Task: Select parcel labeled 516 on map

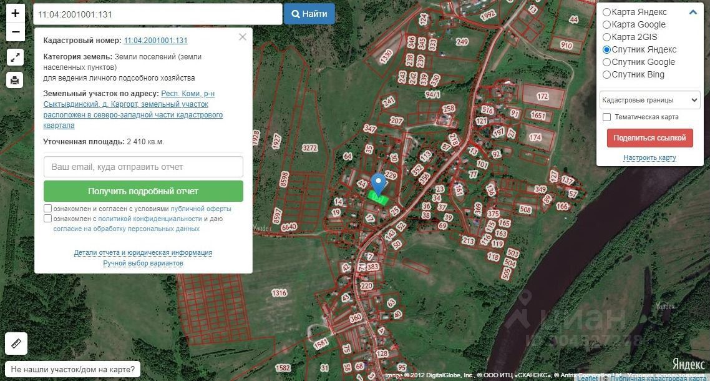Action: click(487, 110)
